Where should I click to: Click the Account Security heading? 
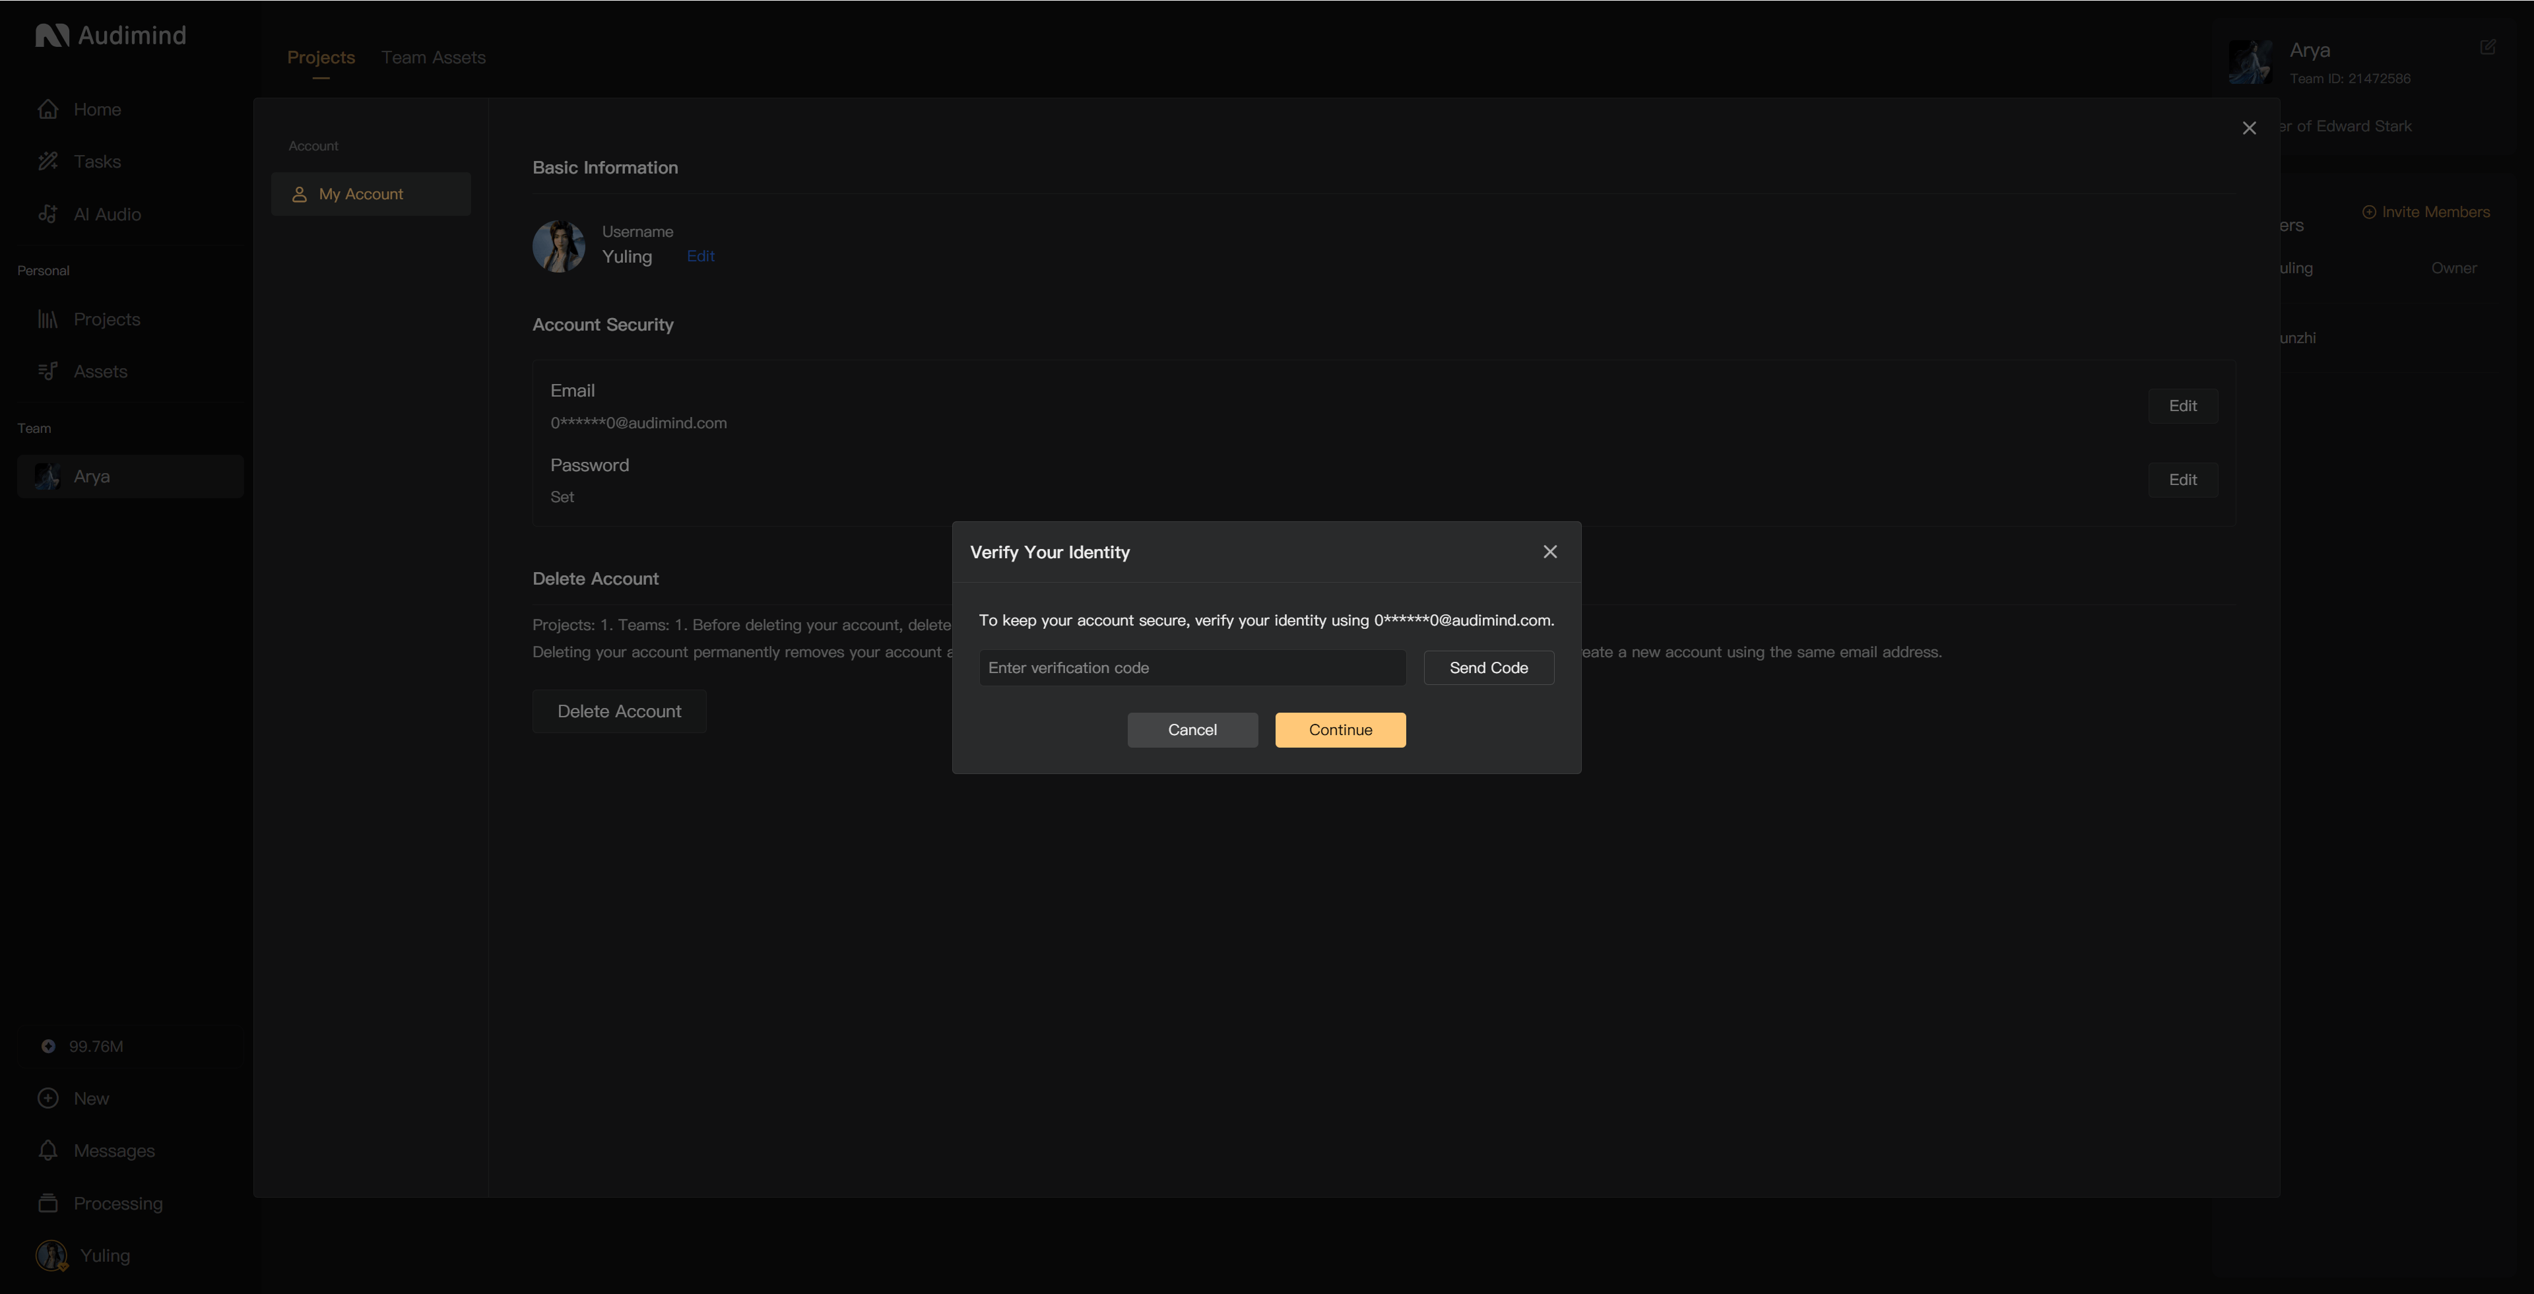603,325
